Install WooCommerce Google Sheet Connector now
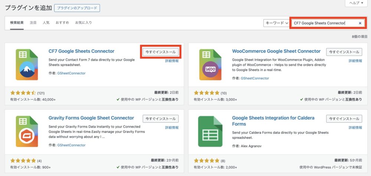The image size is (371, 176). (x=344, y=52)
